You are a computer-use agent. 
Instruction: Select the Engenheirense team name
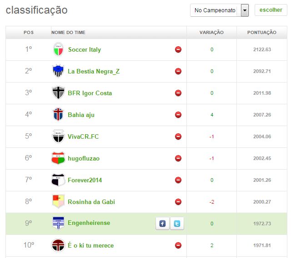[x=89, y=223]
